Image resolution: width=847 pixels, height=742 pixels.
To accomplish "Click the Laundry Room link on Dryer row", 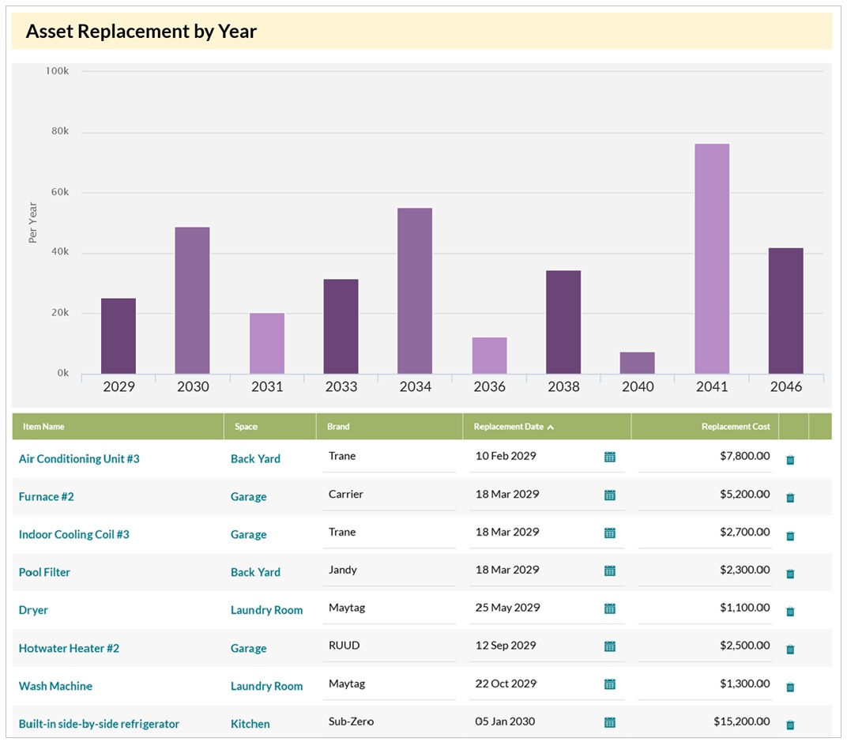I will click(x=267, y=610).
